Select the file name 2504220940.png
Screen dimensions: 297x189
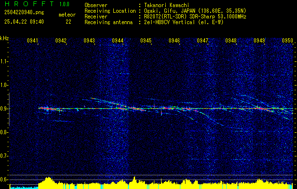[24, 13]
